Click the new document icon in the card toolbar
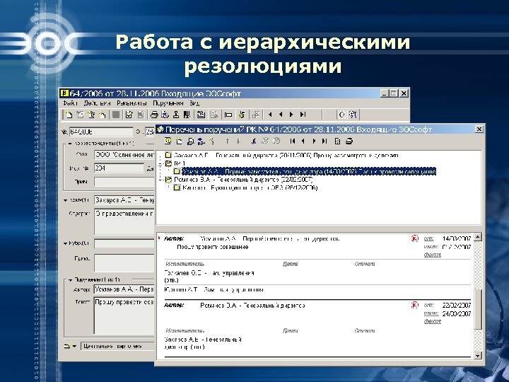The height and width of the screenshot is (382, 509). pos(69,115)
